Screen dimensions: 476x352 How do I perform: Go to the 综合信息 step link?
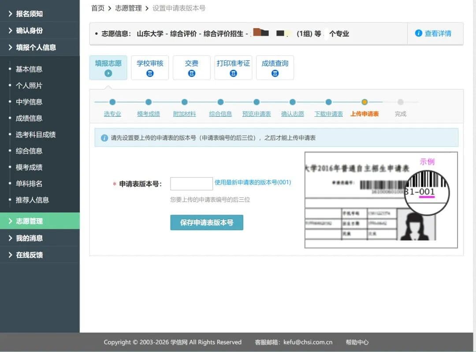(x=220, y=114)
